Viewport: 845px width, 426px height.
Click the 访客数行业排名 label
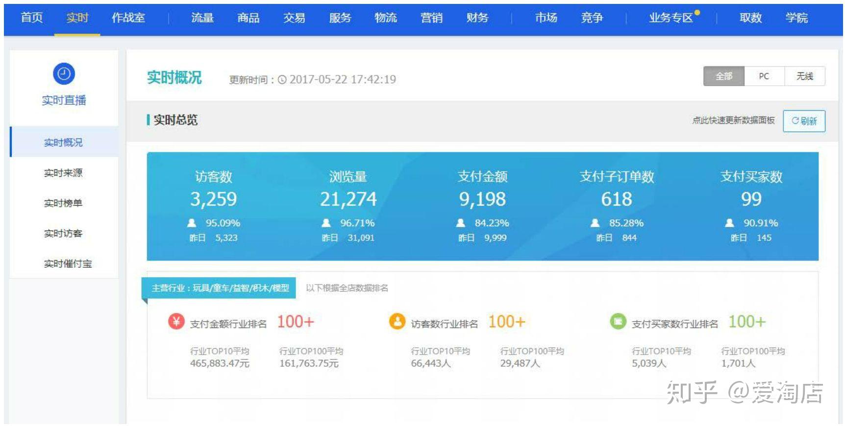pos(445,324)
